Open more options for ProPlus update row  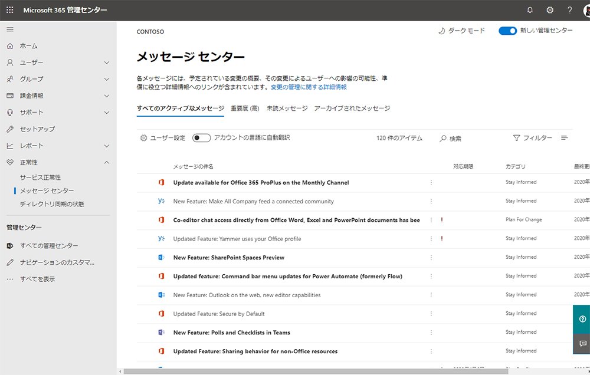tap(431, 182)
